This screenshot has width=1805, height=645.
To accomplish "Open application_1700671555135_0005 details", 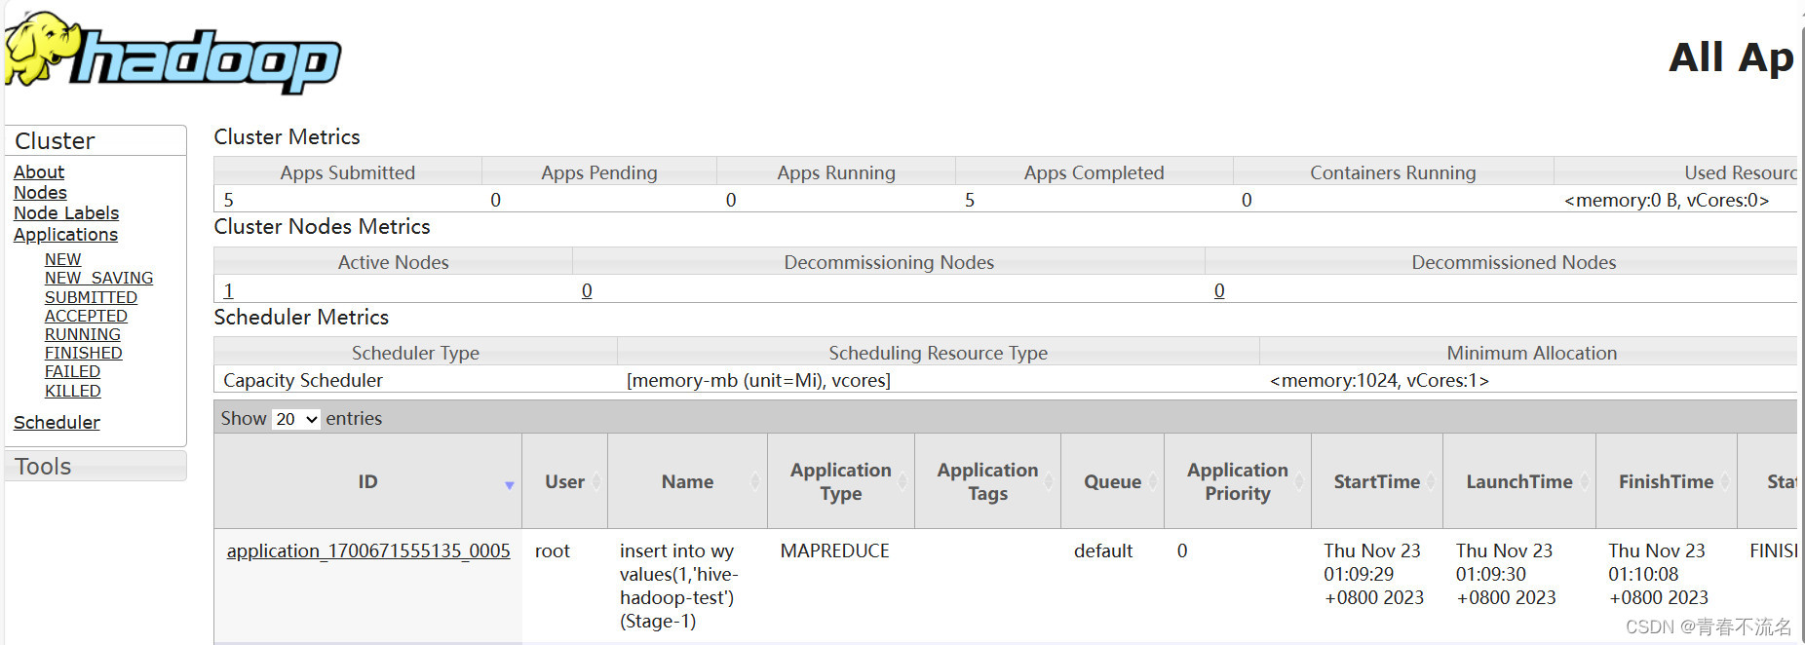I will [368, 551].
